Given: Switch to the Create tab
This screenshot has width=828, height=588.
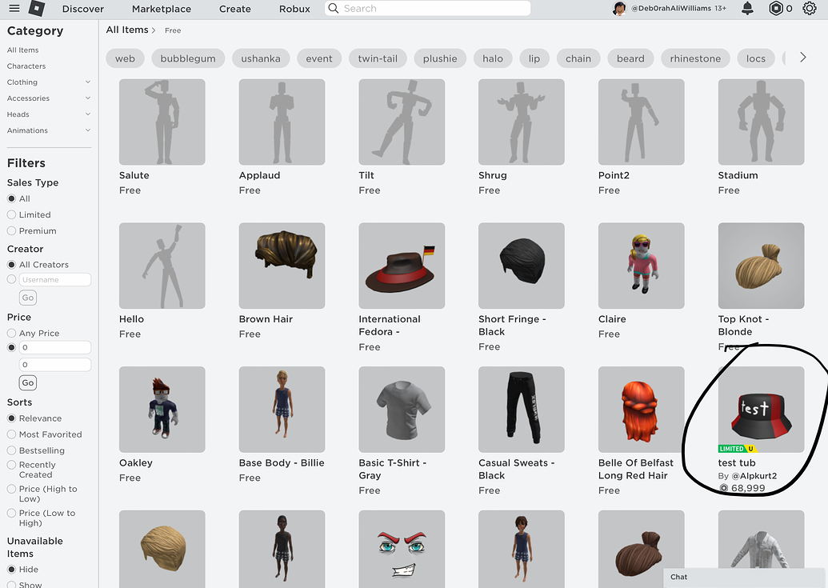Looking at the screenshot, I should point(234,9).
